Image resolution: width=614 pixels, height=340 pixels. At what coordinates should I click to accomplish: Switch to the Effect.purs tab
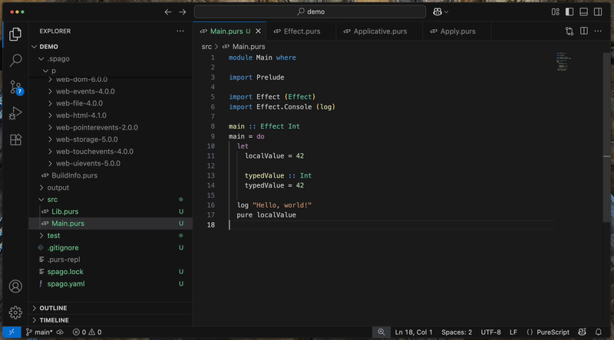click(301, 31)
